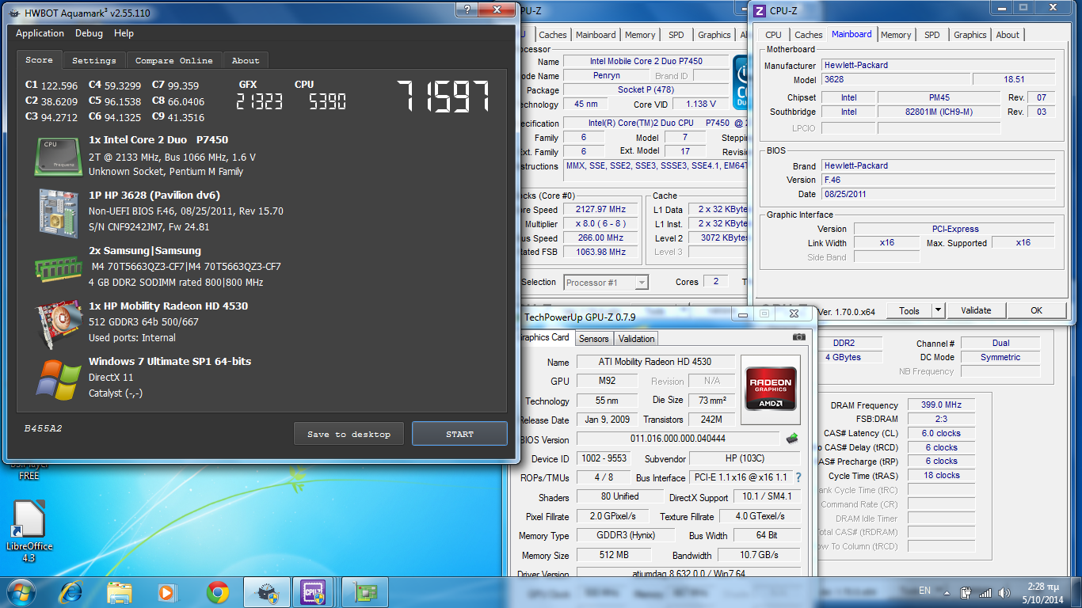Viewport: 1082px width, 608px height.
Task: Click the Show desktop button at taskbar end
Action: (1076, 592)
